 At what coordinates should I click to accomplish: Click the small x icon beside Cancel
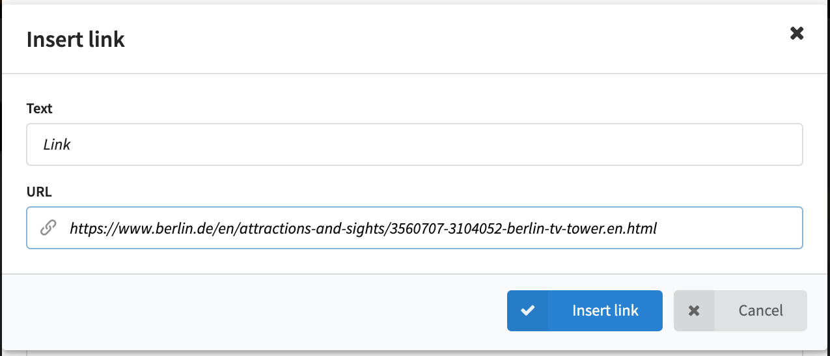pyautogui.click(x=694, y=310)
